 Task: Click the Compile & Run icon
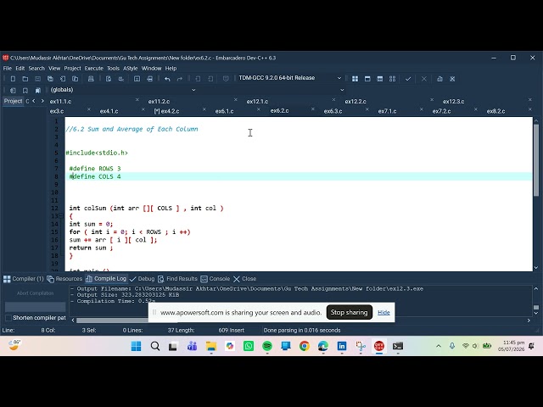(x=380, y=79)
